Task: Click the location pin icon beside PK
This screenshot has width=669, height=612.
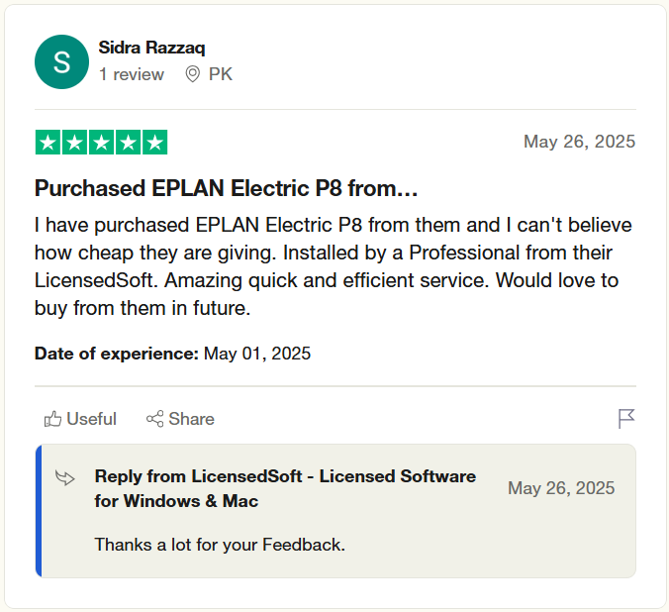Action: tap(192, 74)
